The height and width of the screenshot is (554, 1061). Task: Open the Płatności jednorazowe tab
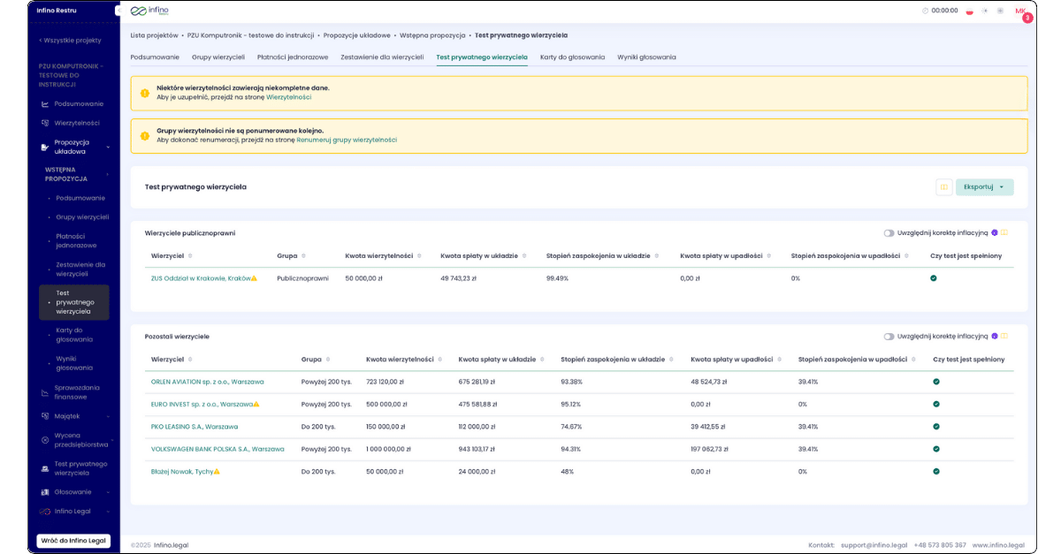[x=293, y=57]
